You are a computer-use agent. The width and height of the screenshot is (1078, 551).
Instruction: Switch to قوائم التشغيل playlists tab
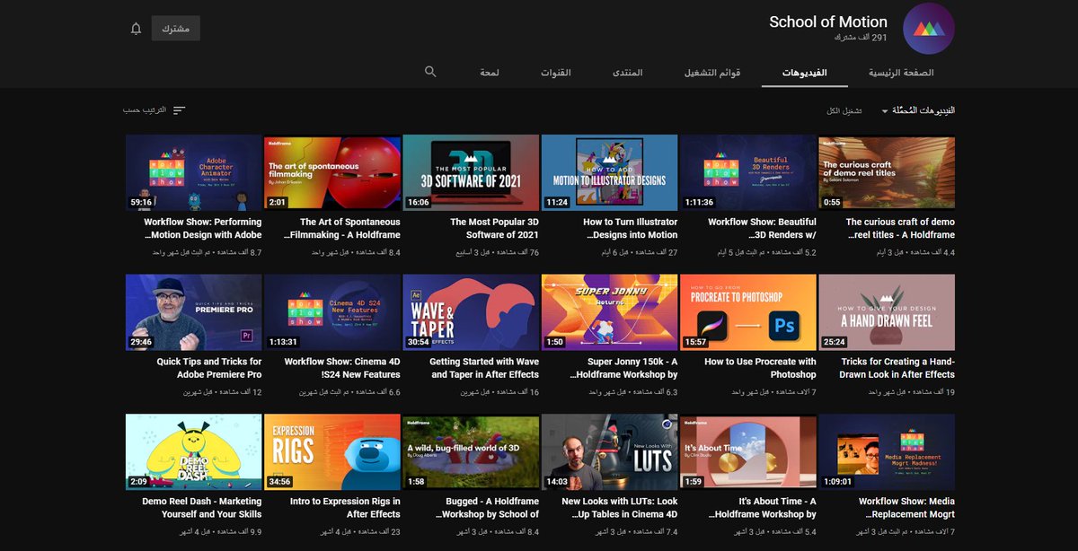pyautogui.click(x=712, y=72)
